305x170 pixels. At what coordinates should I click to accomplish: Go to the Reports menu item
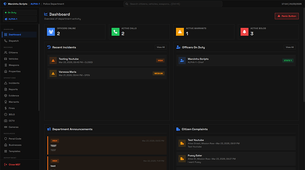(19, 89)
